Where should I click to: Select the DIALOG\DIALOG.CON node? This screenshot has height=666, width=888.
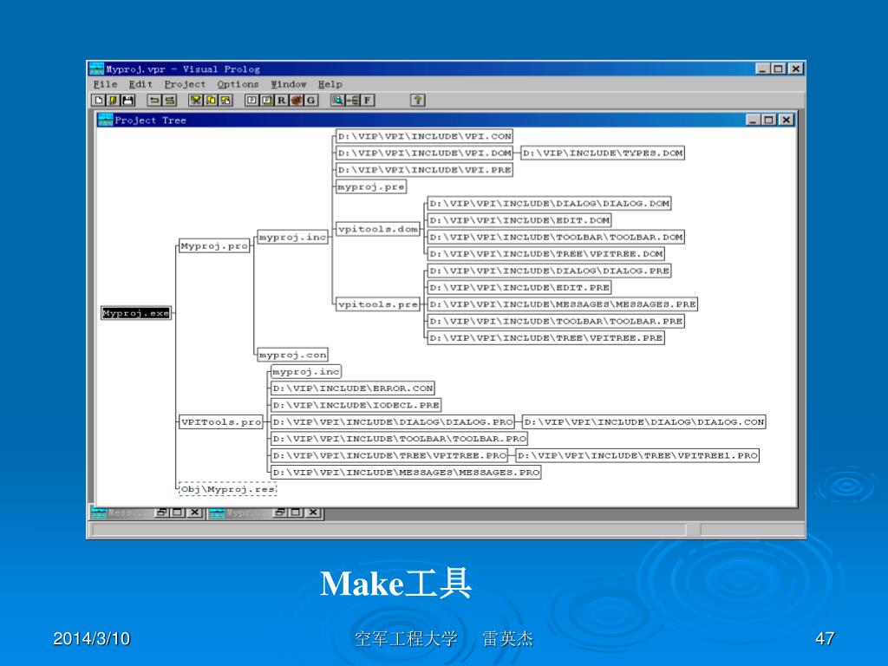644,422
